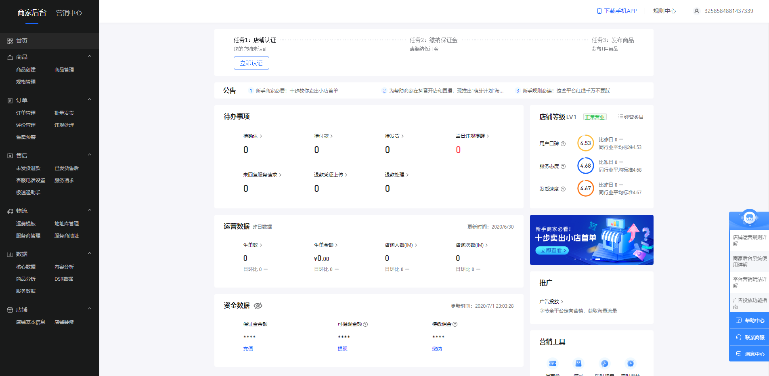Click 提现 link under 可提现金额
769x376 pixels.
(x=342, y=349)
